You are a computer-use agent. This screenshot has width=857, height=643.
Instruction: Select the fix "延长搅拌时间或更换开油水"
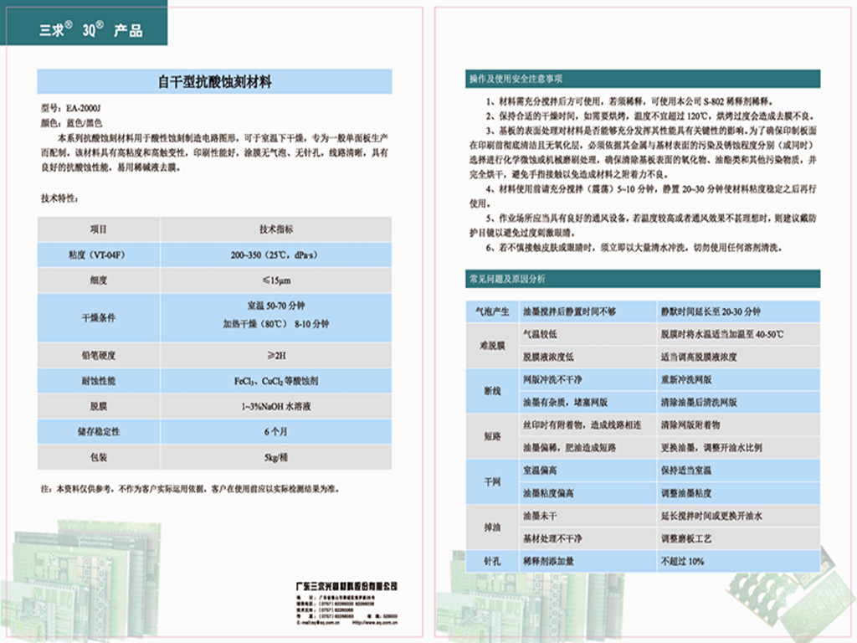711,516
